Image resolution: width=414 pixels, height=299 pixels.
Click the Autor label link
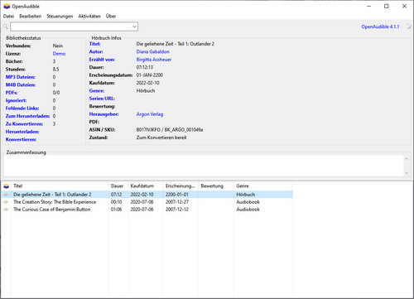click(96, 51)
